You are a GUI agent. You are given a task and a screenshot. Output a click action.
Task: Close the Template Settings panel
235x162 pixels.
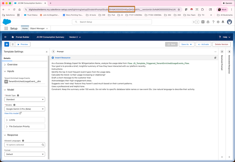[x=47, y=52]
